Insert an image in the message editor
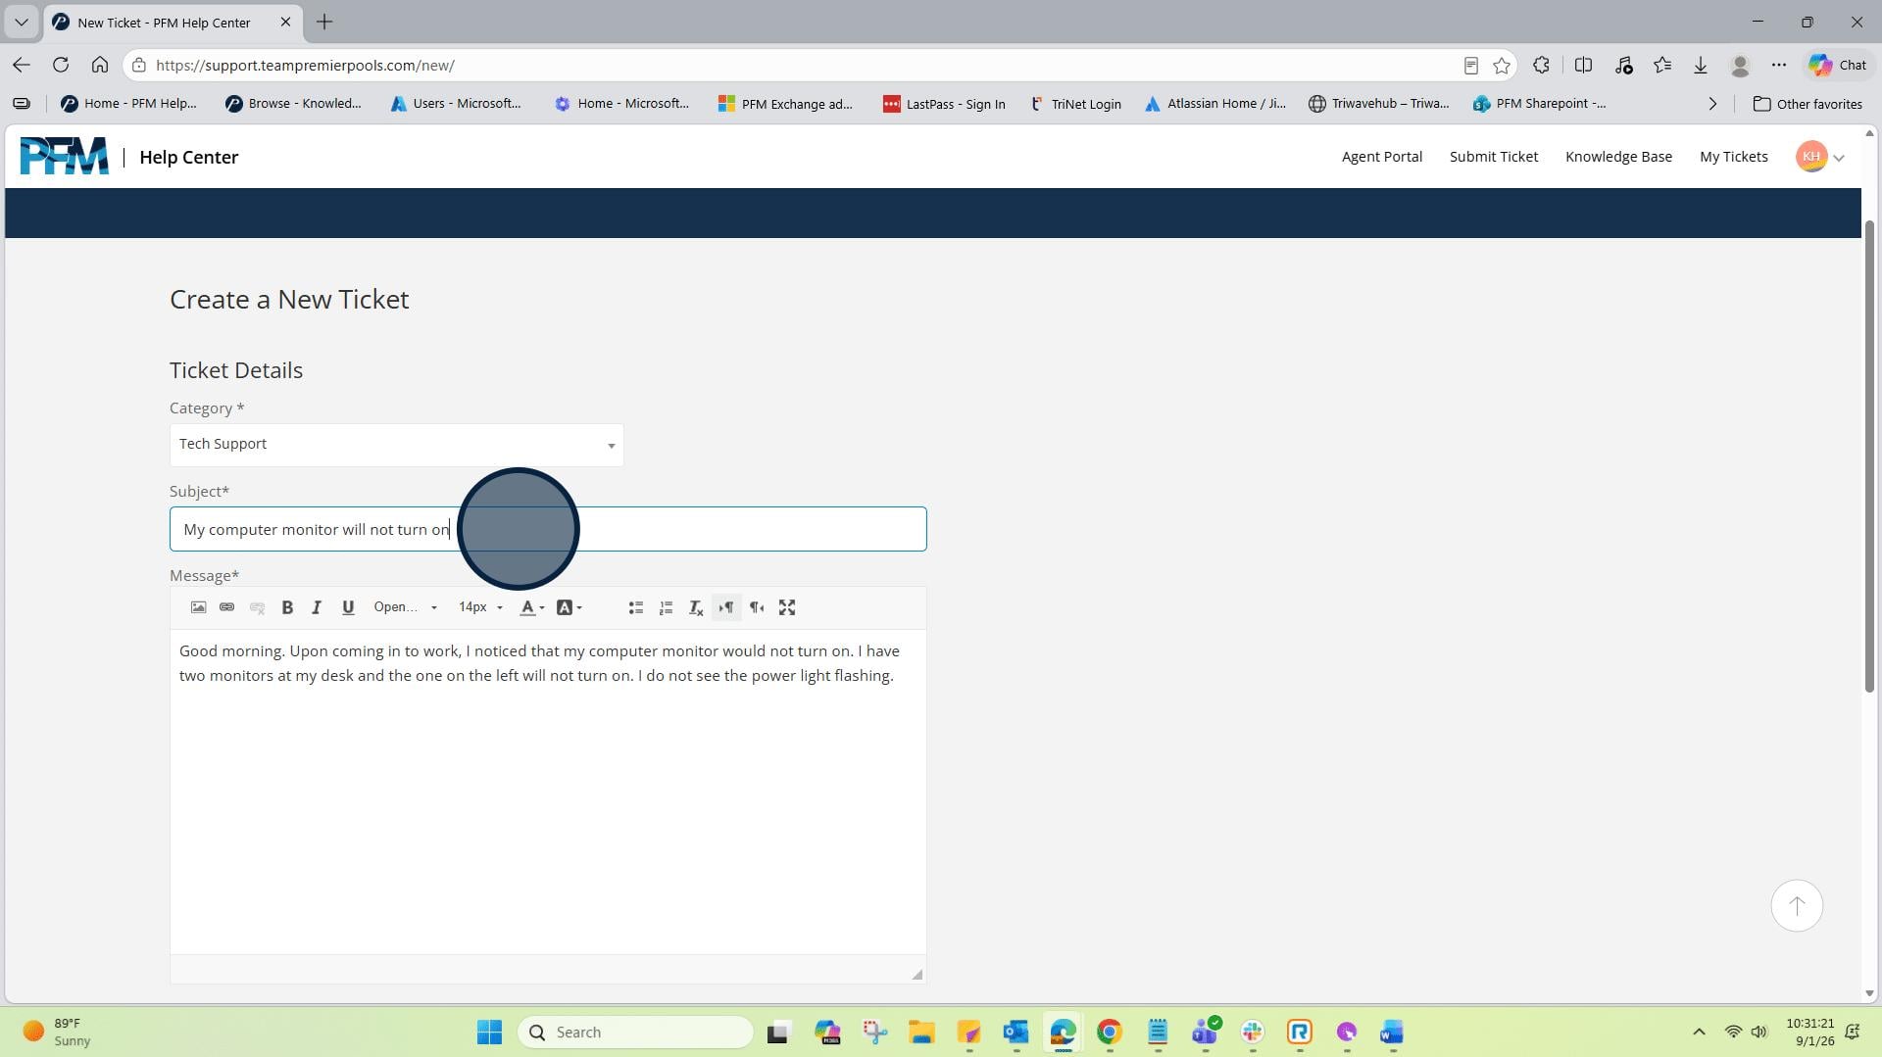 click(198, 607)
